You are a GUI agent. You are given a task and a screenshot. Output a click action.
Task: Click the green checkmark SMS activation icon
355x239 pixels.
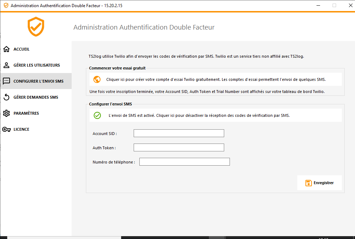click(x=97, y=115)
